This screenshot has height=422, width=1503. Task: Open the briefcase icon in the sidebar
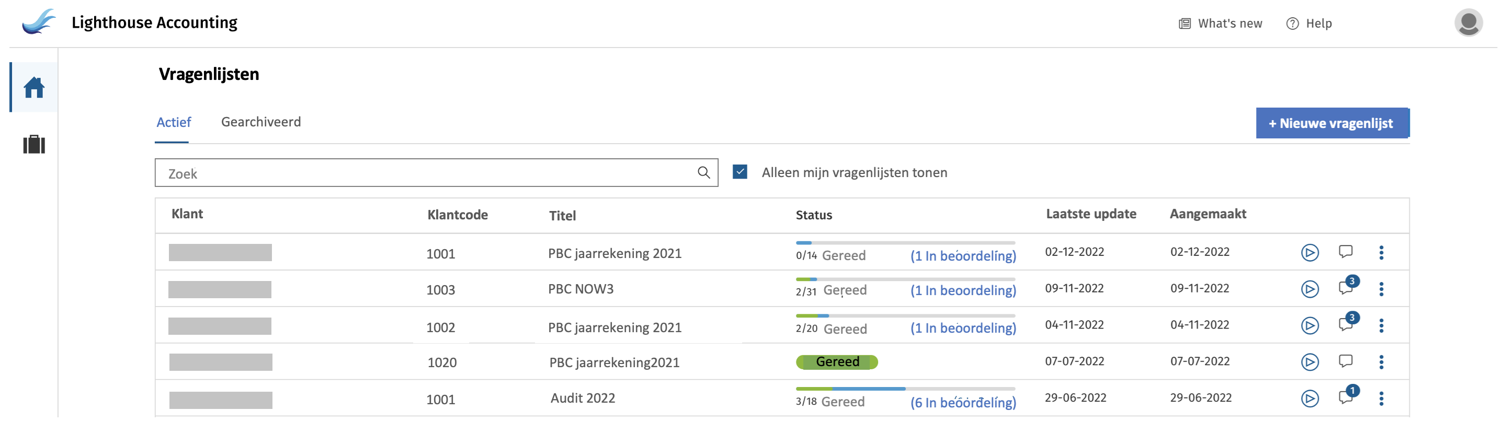coord(34,145)
